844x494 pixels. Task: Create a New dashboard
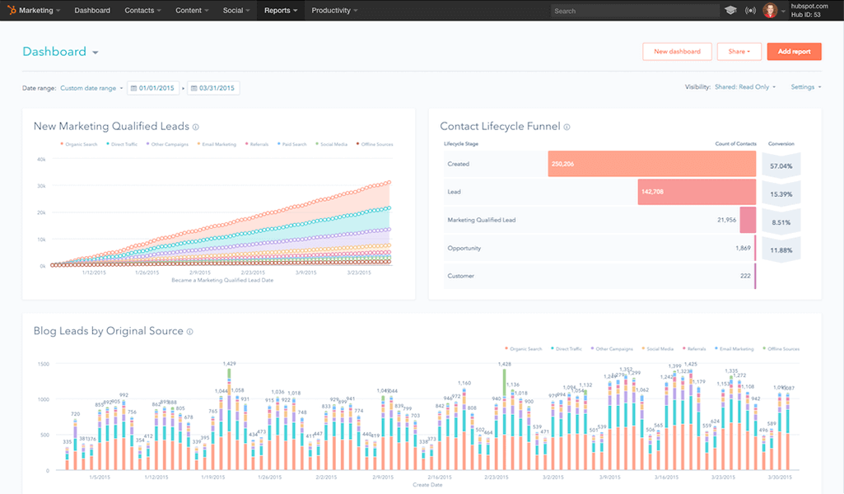(x=676, y=51)
